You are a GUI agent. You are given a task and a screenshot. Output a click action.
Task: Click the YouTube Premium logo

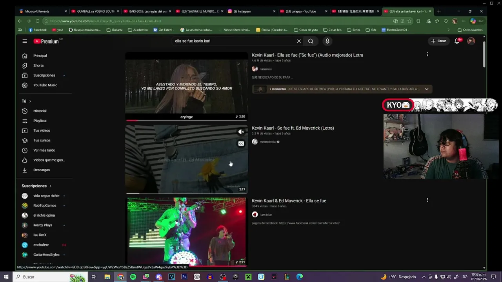[x=46, y=41]
